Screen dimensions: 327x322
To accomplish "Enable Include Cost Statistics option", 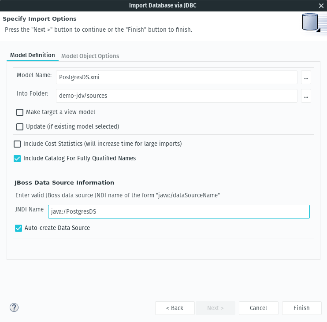I will point(17,144).
